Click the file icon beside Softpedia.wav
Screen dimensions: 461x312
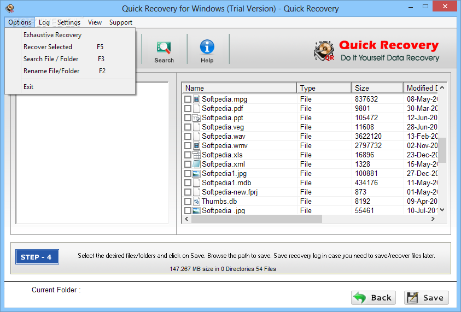tap(197, 136)
